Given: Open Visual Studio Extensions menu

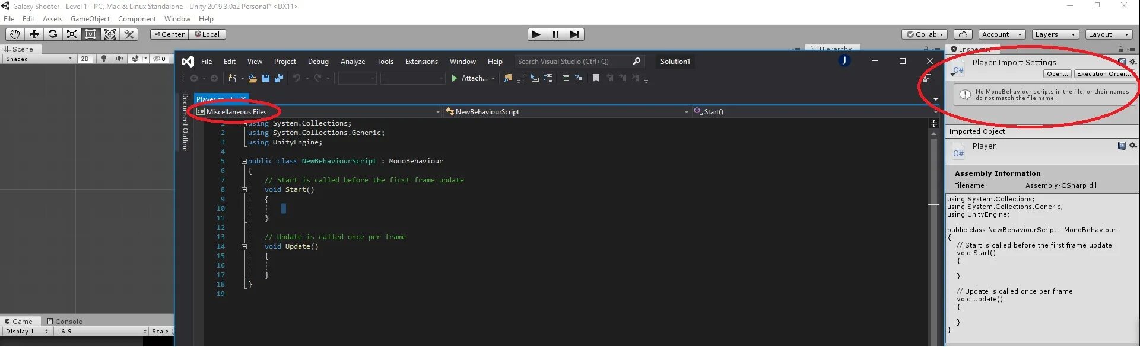Looking at the screenshot, I should pos(421,62).
